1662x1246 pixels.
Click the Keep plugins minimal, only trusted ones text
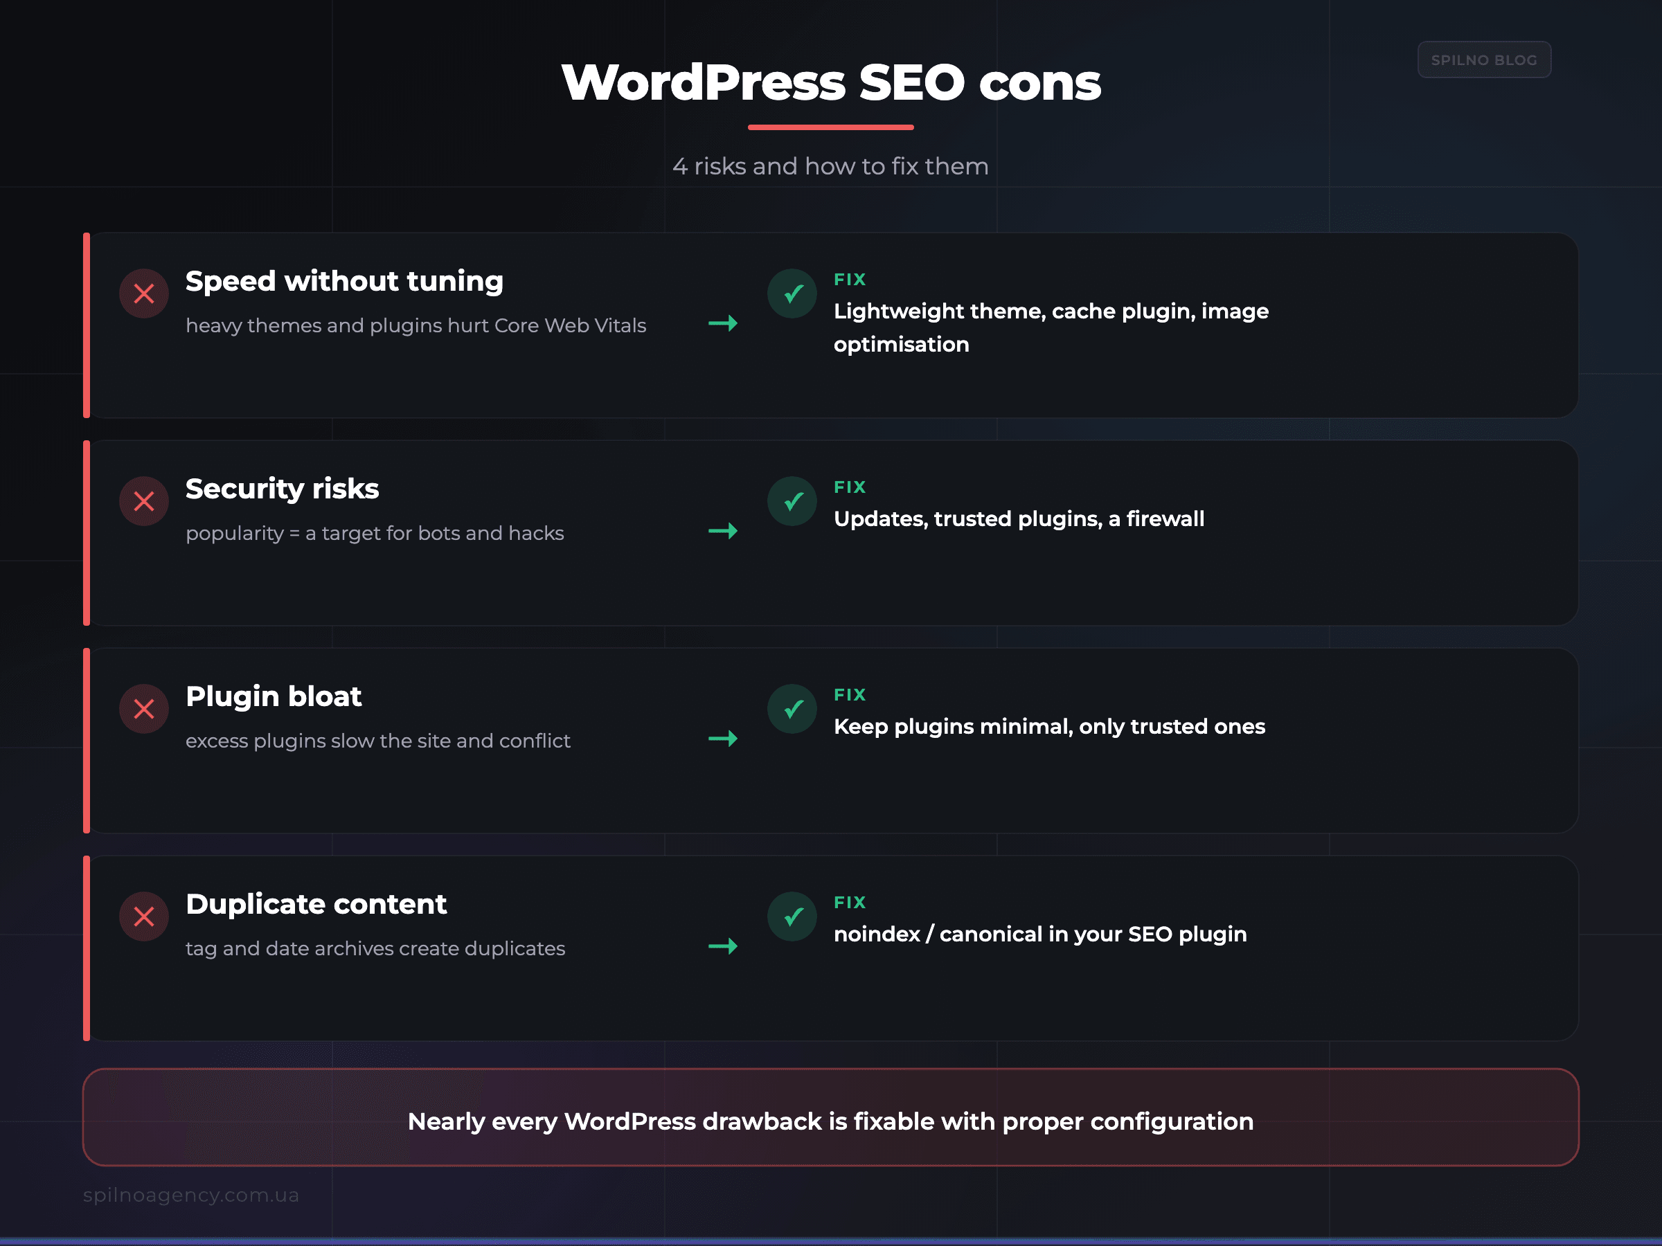1050,727
